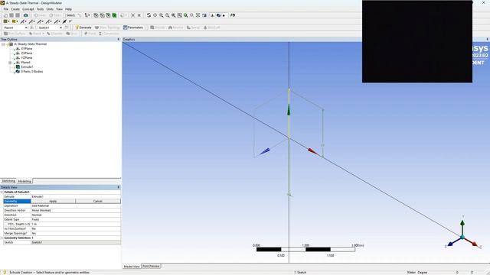490x275 pixels.
Task: Open the Help menu
Action: (x=68, y=9)
